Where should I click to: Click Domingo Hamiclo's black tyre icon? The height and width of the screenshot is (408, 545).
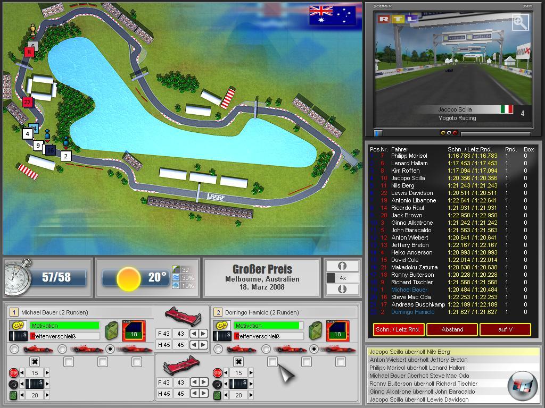click(218, 384)
